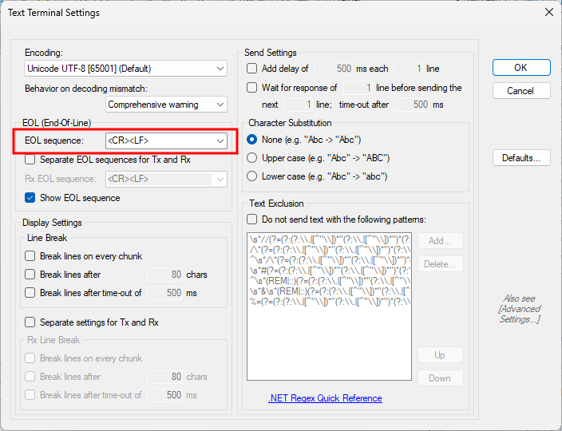Enable Add delay of checkbox
This screenshot has height=431, width=562.
click(x=252, y=69)
